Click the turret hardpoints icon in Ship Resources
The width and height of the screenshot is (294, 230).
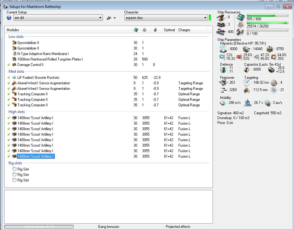click(220, 17)
